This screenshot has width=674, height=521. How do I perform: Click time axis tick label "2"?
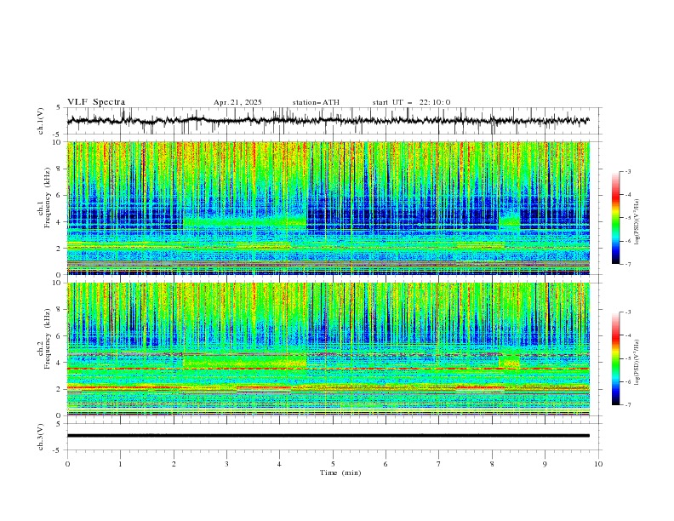174,464
